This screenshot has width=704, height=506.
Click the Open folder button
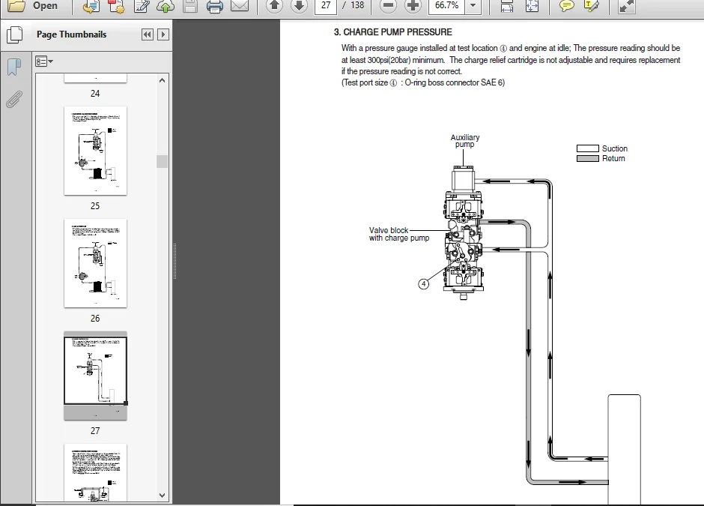[33, 6]
